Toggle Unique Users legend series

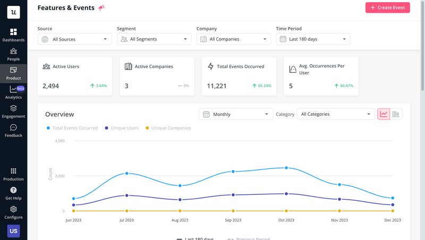[124, 128]
